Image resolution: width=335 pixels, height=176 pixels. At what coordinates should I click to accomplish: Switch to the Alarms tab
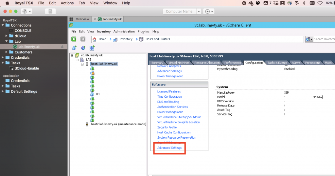(296, 63)
